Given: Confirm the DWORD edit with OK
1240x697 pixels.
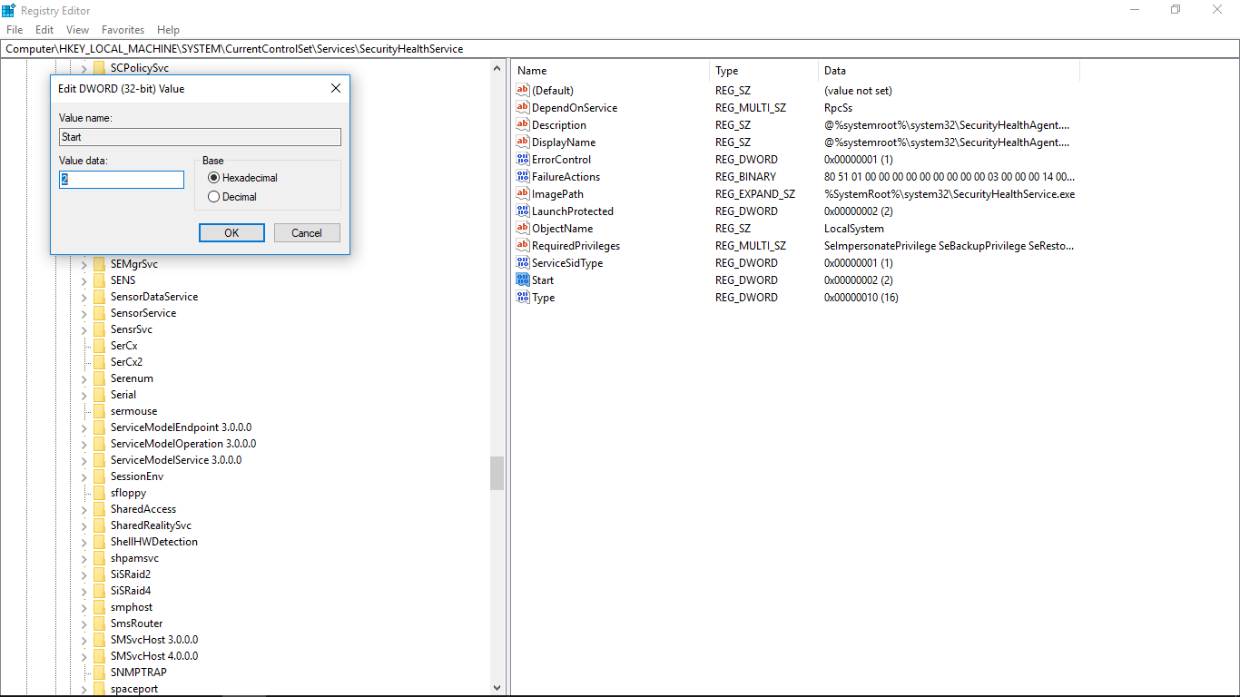Looking at the screenshot, I should point(231,233).
